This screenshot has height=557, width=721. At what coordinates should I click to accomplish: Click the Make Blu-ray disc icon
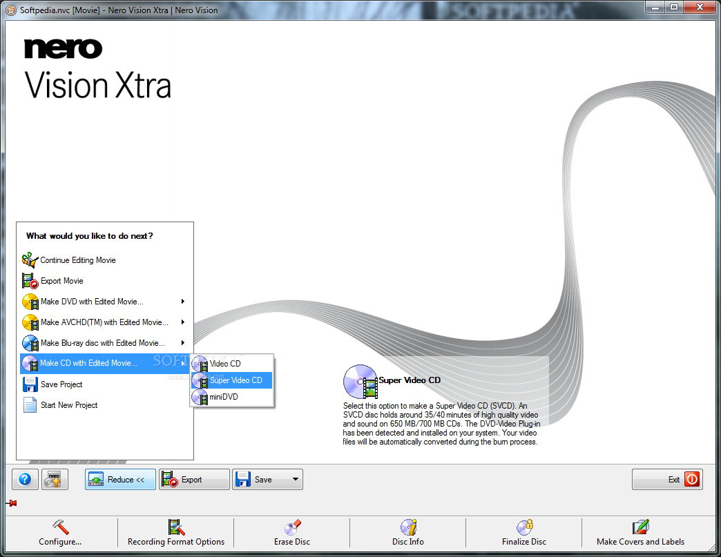[30, 343]
